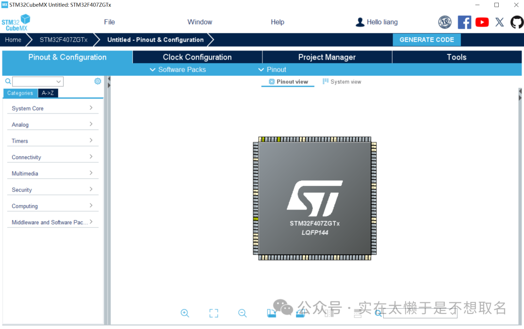The height and width of the screenshot is (329, 524).
Task: Click the ST 10-year anniversary badge icon
Action: point(445,22)
